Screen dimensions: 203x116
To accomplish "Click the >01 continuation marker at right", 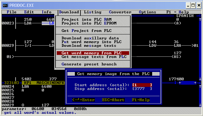I will tap(195, 46).
